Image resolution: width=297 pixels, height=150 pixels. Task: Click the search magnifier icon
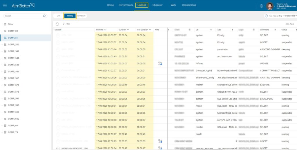pyautogui.click(x=44, y=16)
